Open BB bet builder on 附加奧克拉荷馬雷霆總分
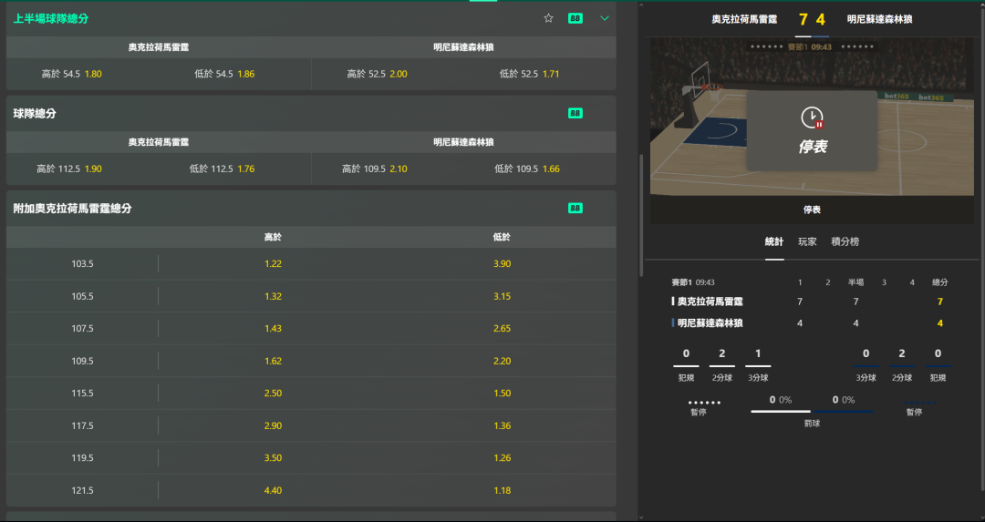Image resolution: width=985 pixels, height=522 pixels. 575,208
